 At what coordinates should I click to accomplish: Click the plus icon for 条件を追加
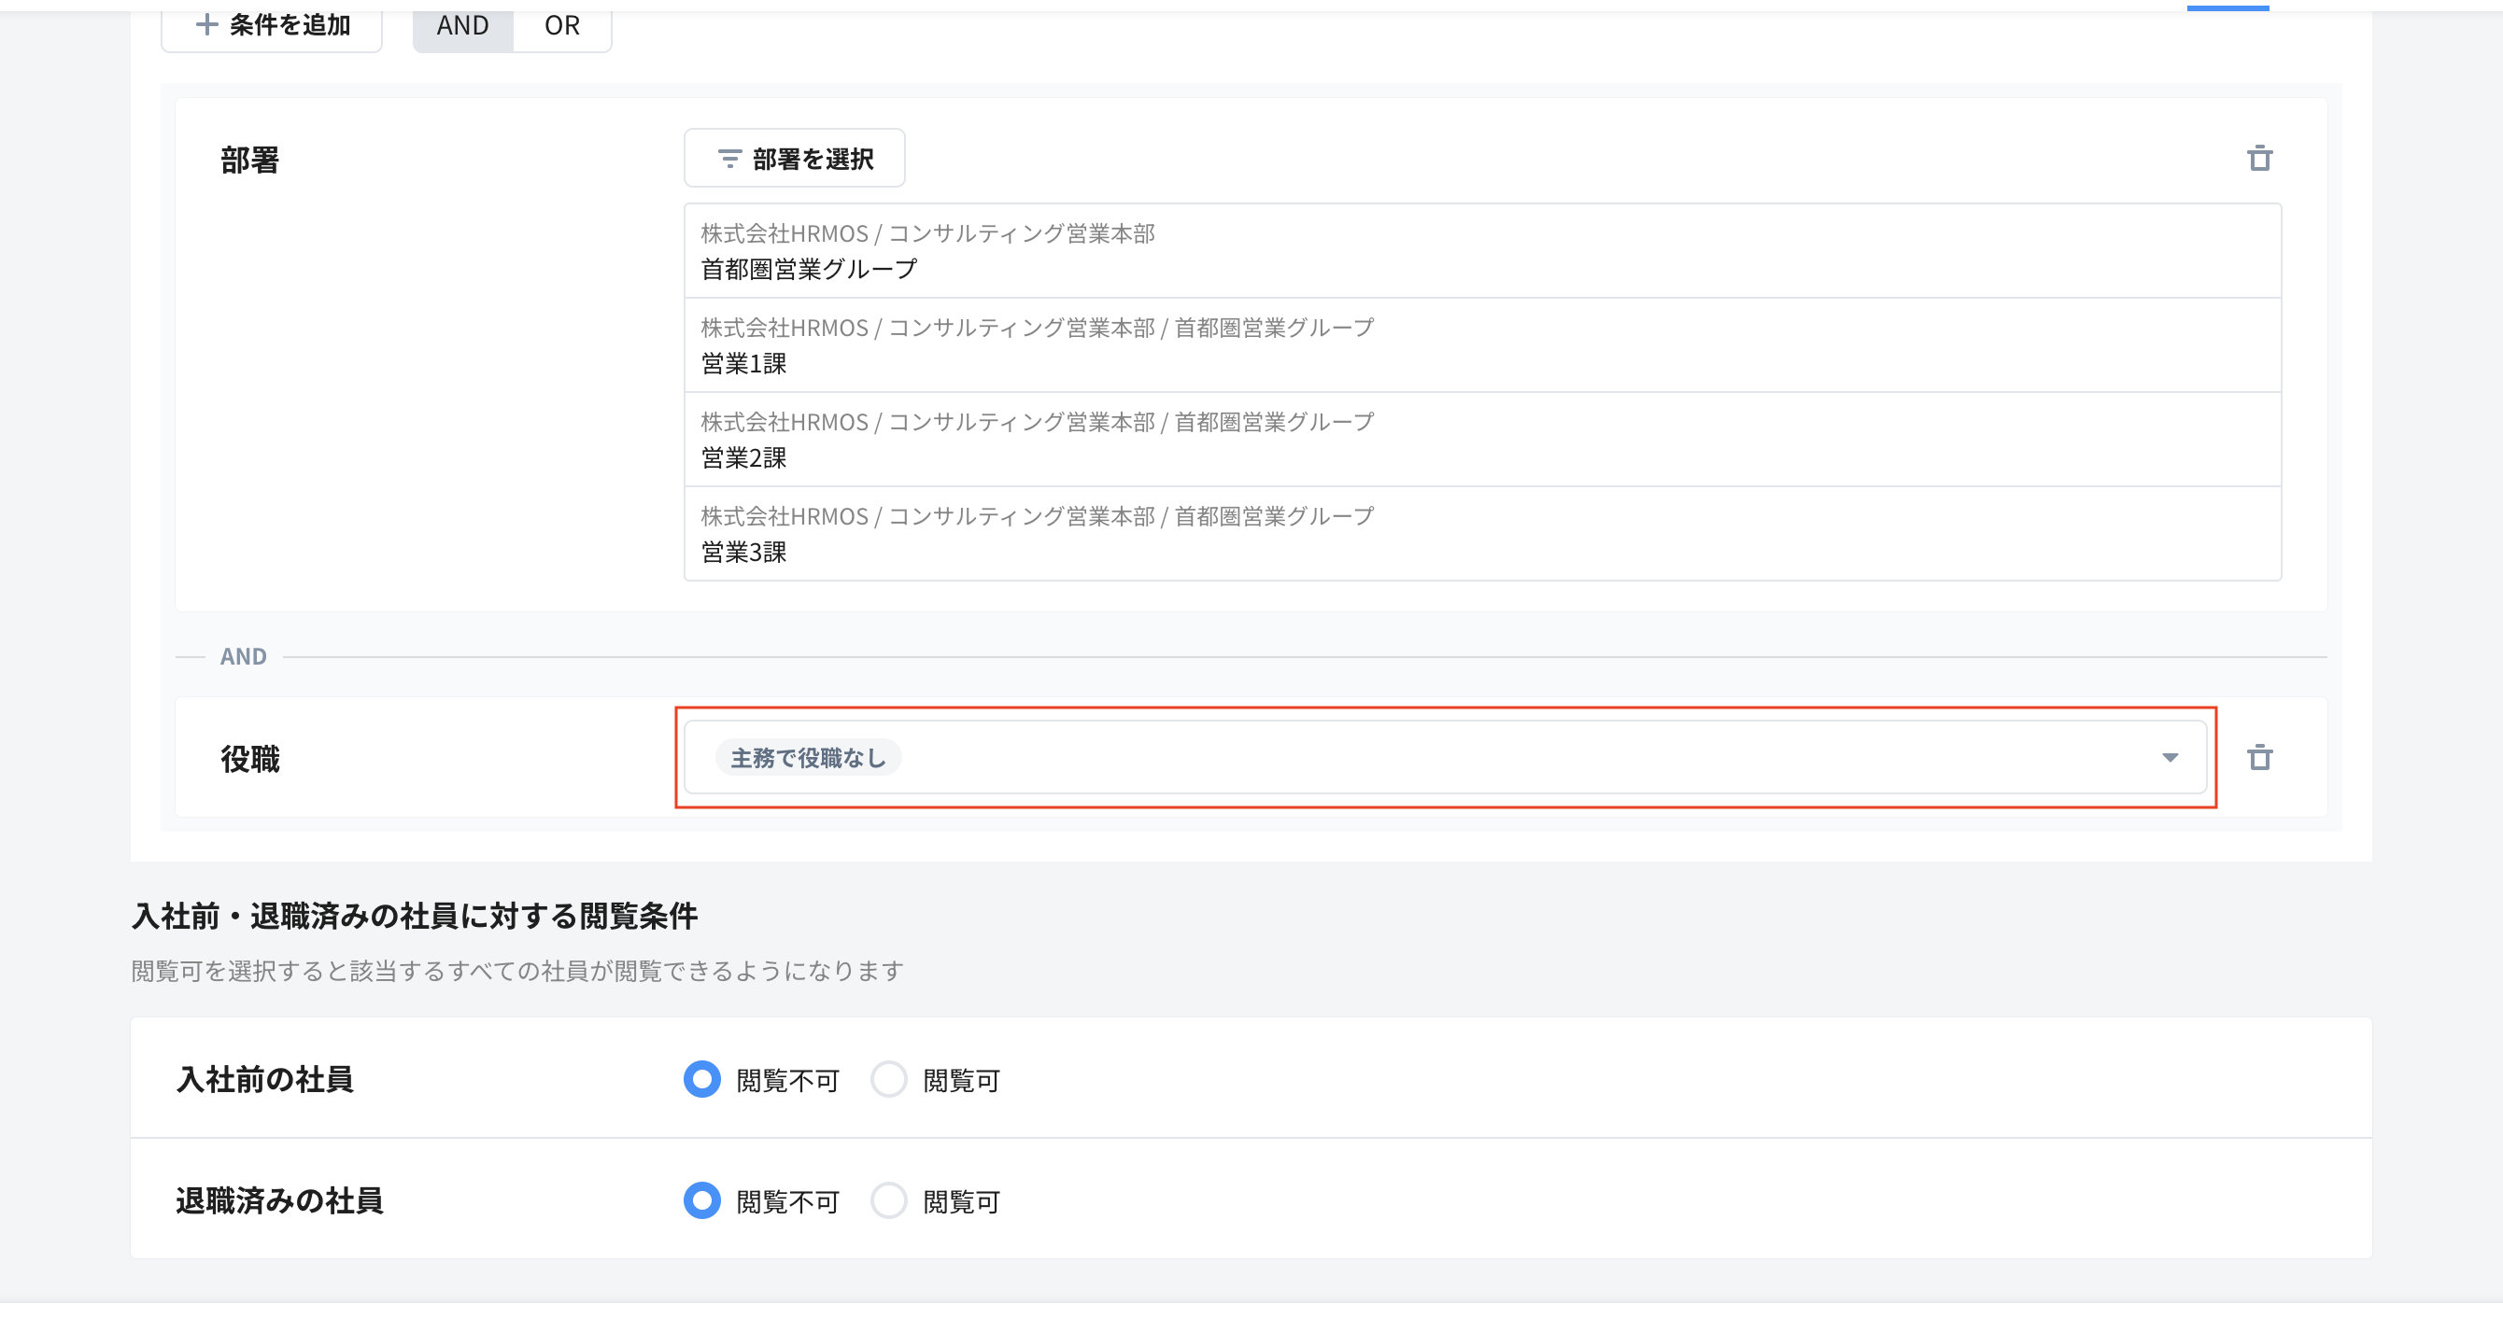pyautogui.click(x=206, y=24)
